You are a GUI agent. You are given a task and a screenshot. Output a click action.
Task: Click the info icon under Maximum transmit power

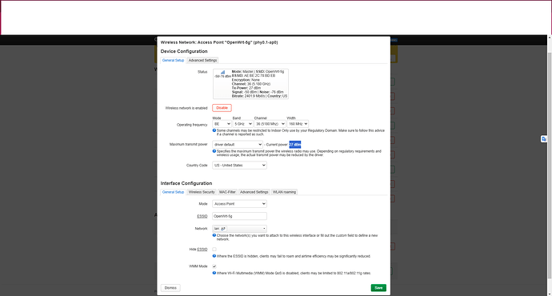[214, 151]
